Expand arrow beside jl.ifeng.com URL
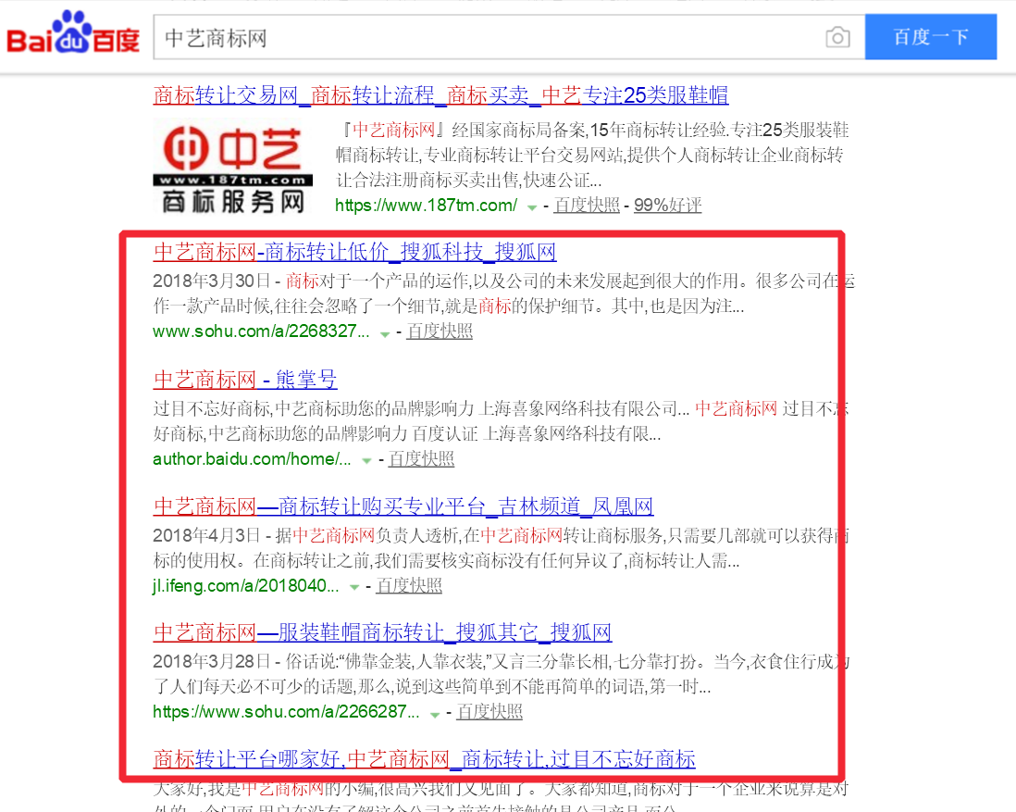1016x812 pixels. pos(354,587)
